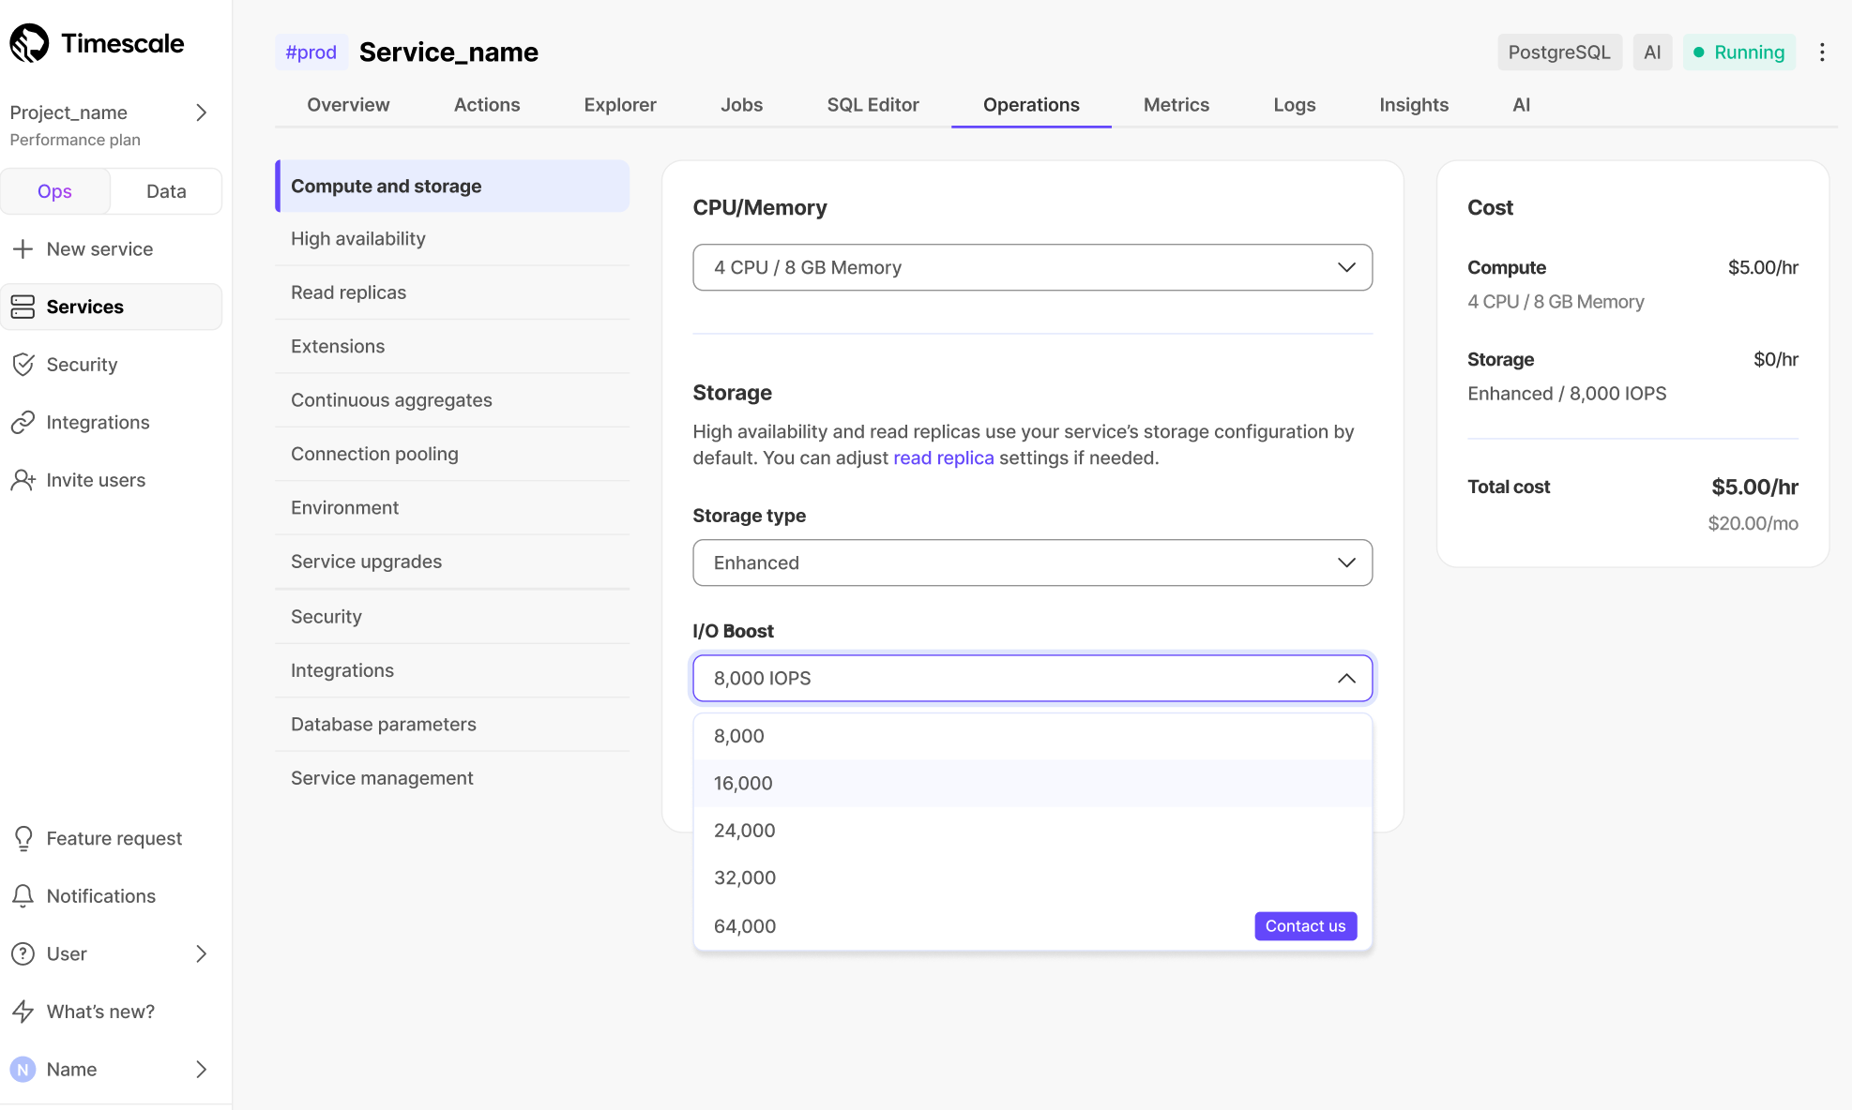Click the Invite users person icon

(23, 480)
